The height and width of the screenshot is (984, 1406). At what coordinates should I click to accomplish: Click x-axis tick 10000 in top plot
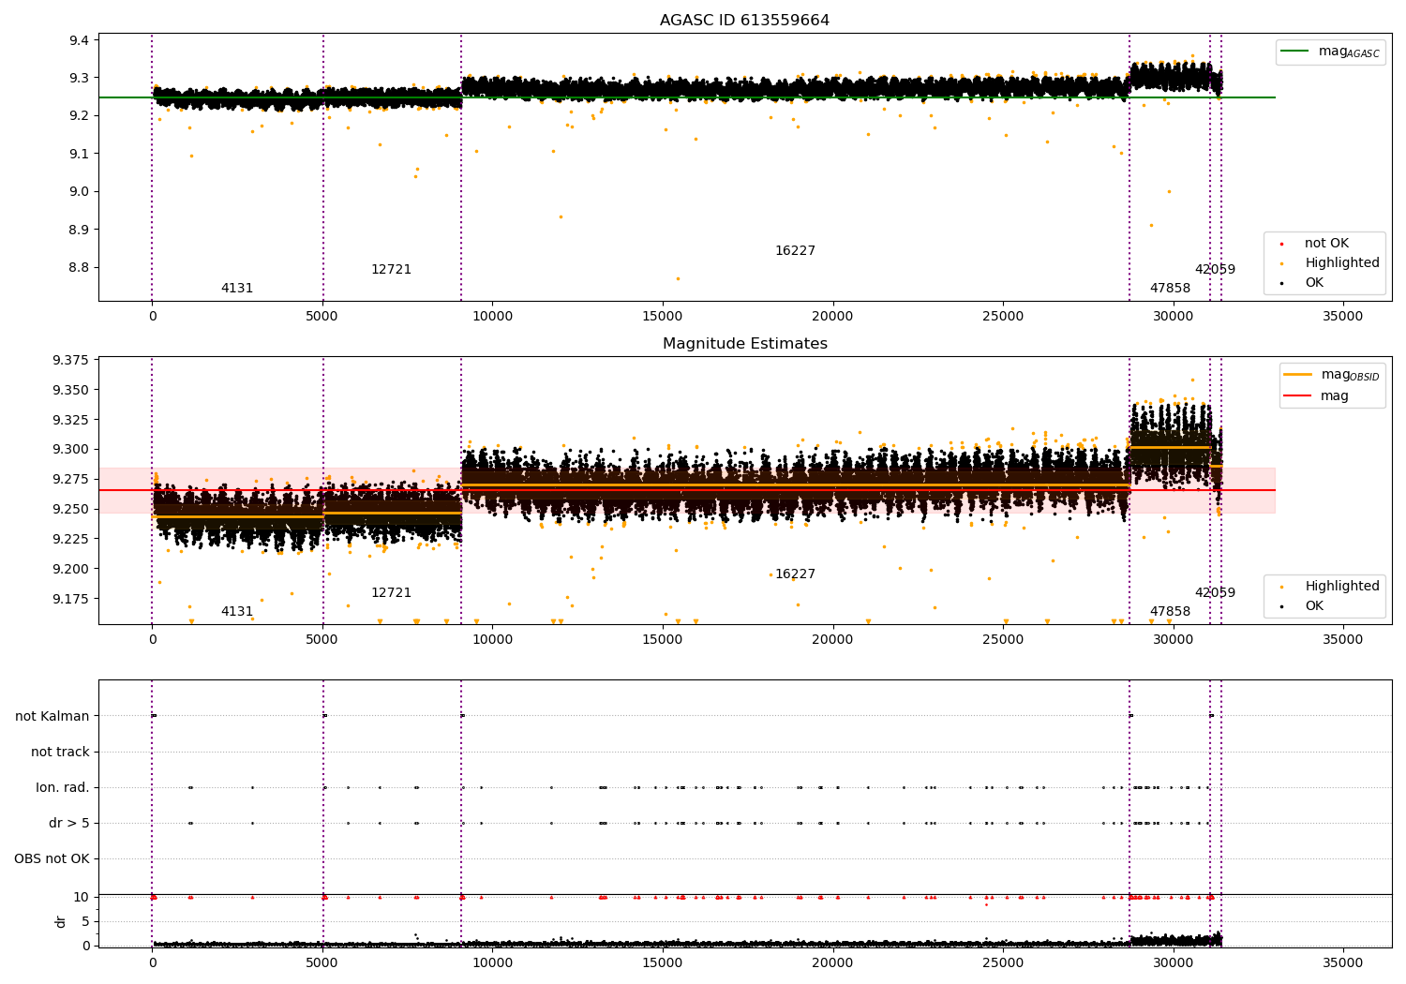point(492,317)
